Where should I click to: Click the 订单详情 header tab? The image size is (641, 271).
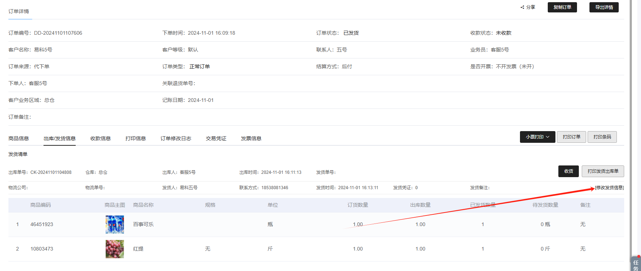click(19, 11)
